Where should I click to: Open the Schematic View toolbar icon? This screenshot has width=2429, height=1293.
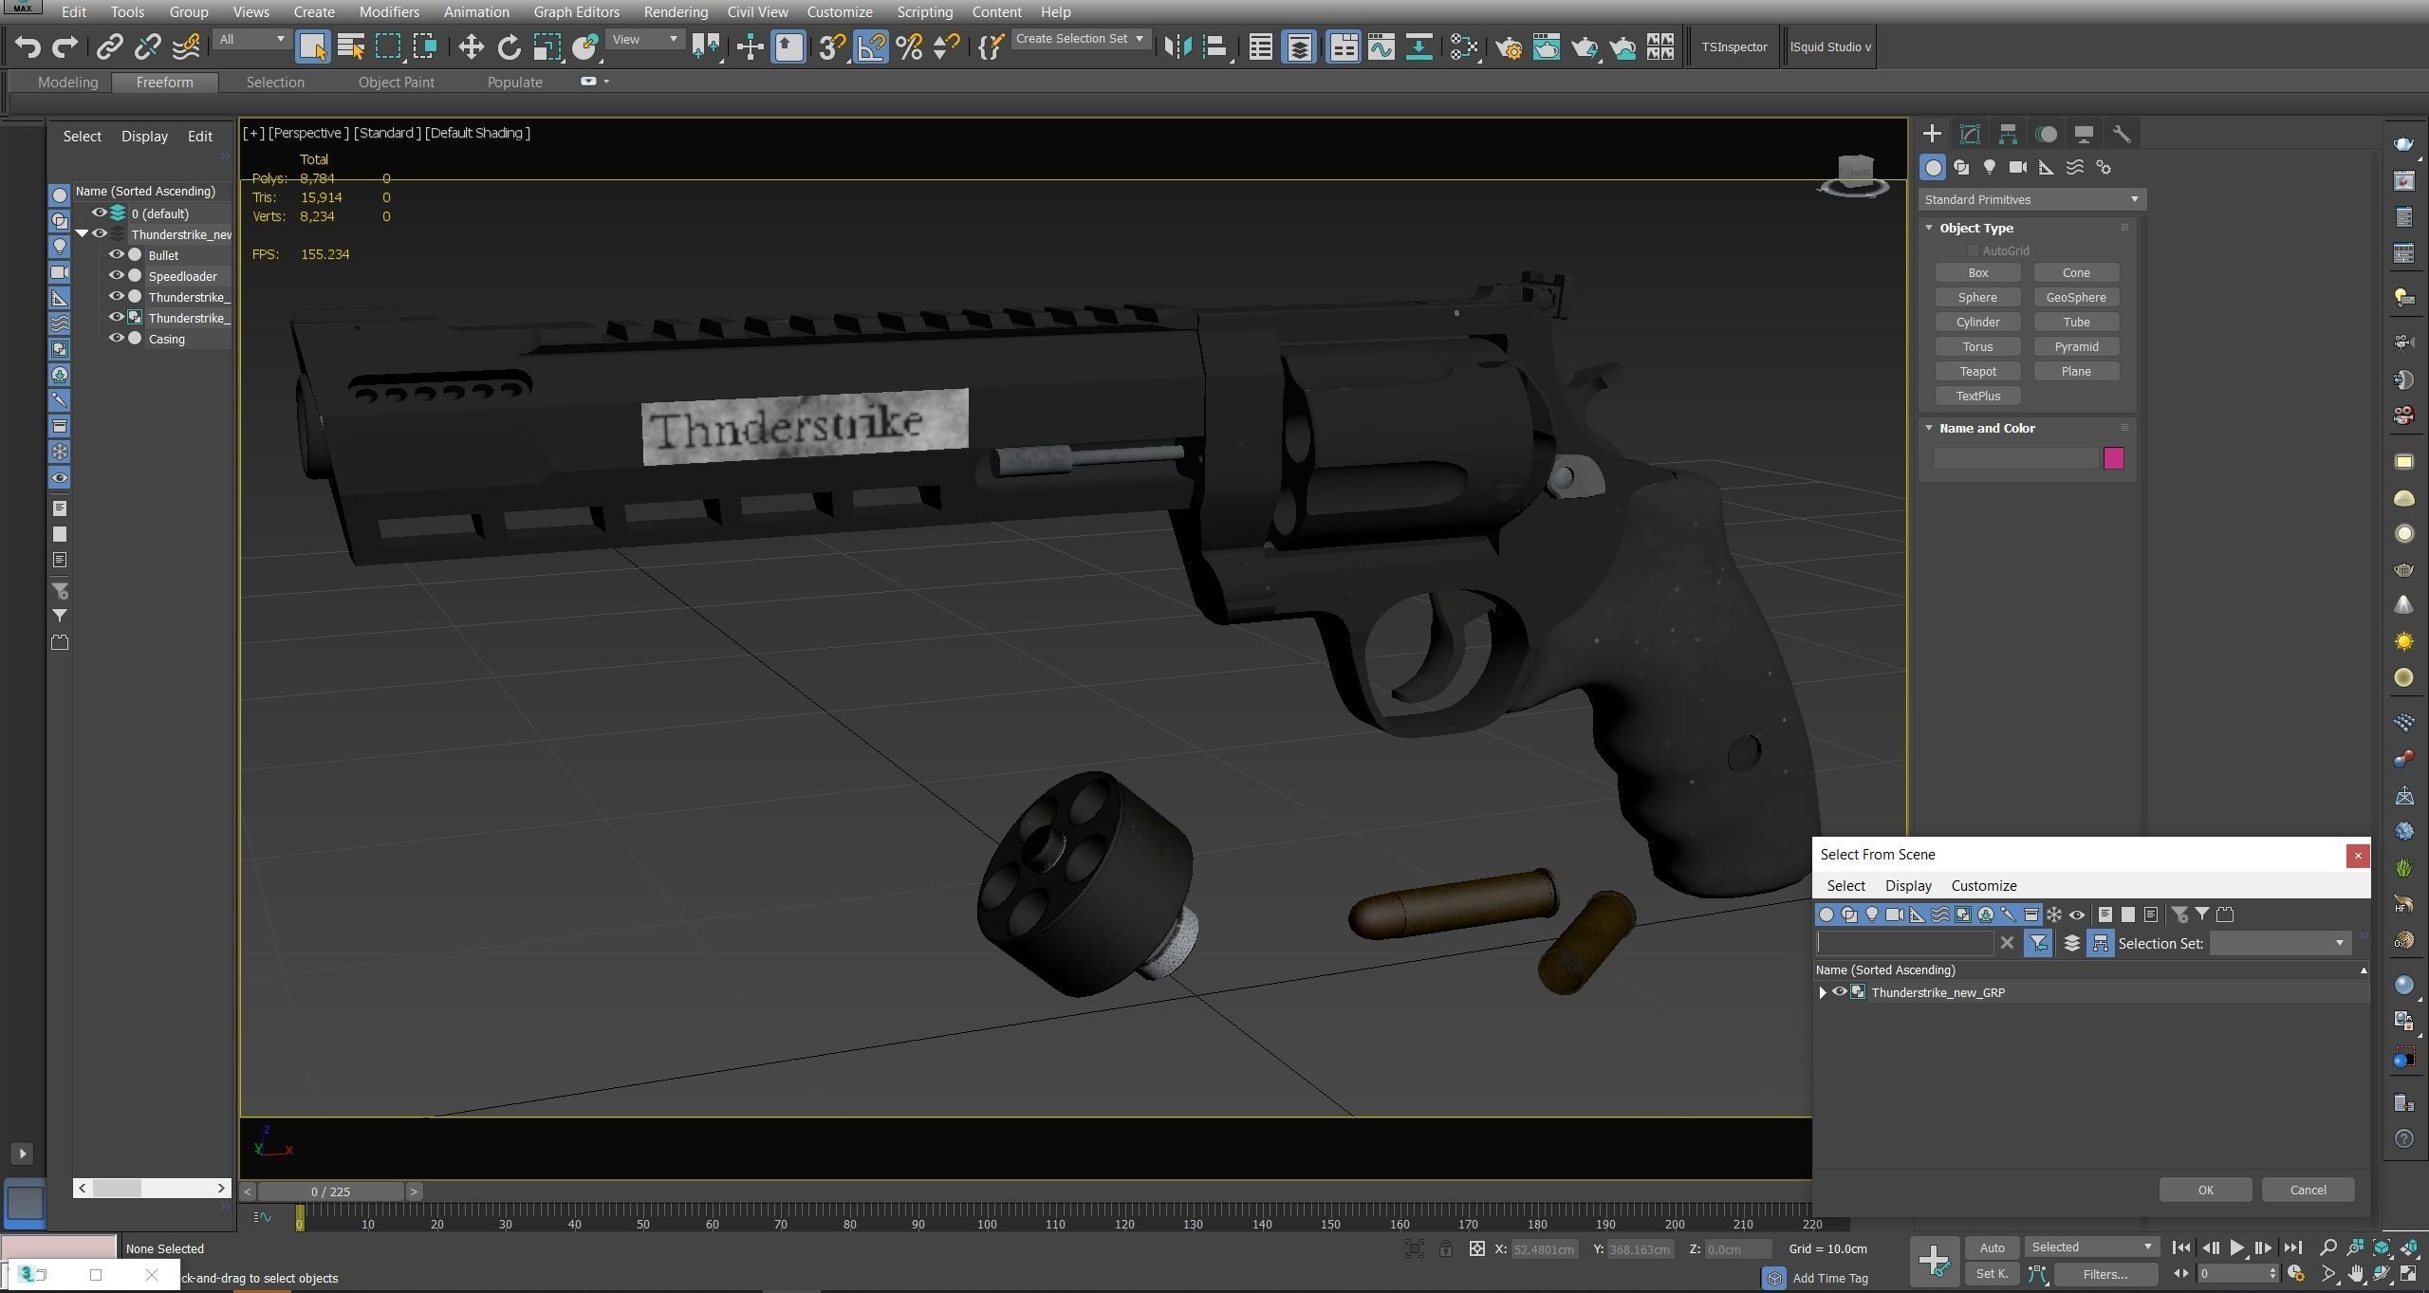click(x=1463, y=46)
